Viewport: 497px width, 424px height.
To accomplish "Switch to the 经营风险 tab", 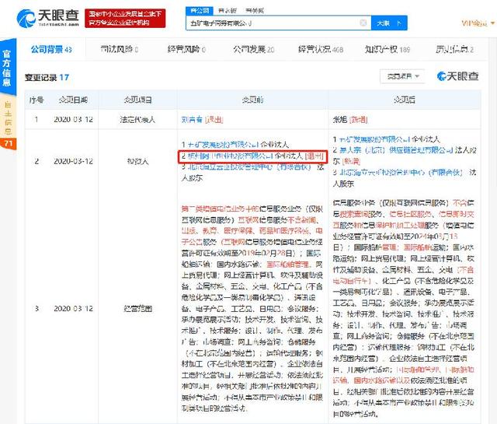I will tap(186, 49).
